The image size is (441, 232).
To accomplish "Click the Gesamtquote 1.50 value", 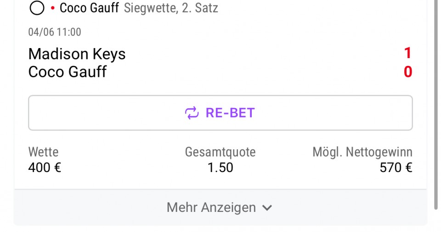I will click(220, 167).
